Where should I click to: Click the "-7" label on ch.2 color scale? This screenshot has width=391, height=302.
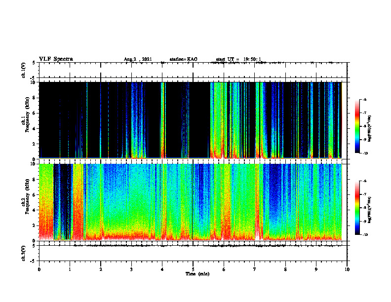point(365,194)
